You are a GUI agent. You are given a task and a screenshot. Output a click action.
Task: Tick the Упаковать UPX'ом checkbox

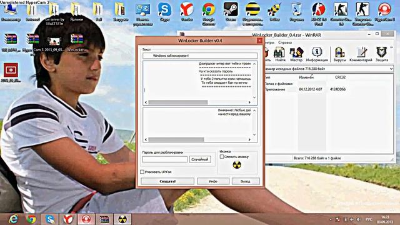(x=142, y=172)
